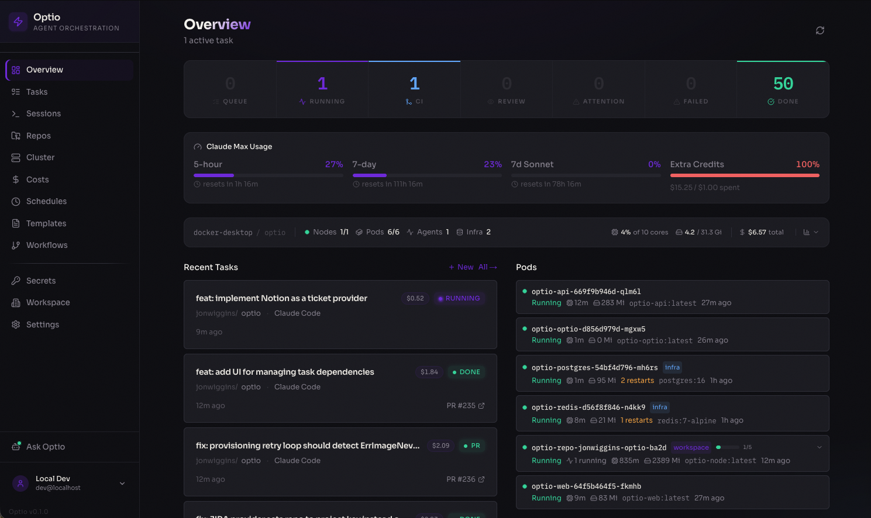The image size is (871, 518).
Task: Toggle the RUNNING pill on the Notion task
Action: (x=459, y=298)
